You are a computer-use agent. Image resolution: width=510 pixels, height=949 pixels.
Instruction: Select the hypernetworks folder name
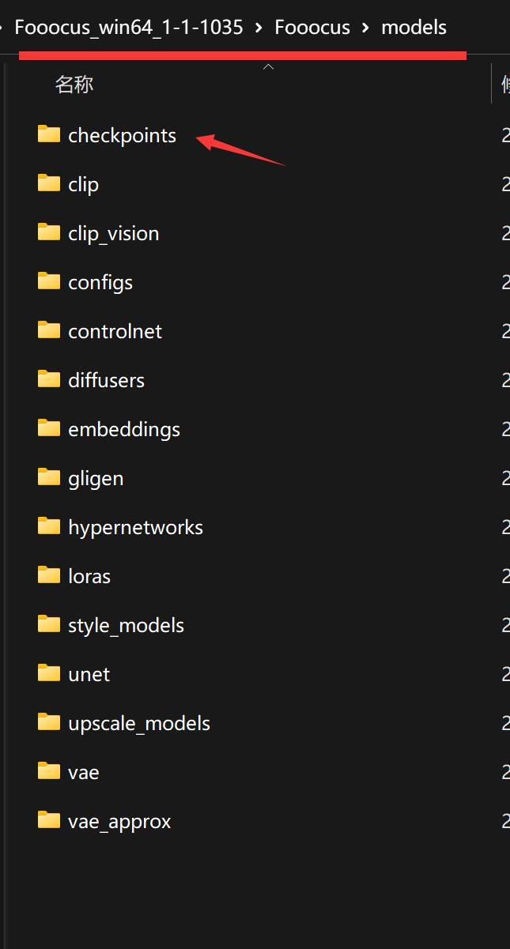click(135, 527)
